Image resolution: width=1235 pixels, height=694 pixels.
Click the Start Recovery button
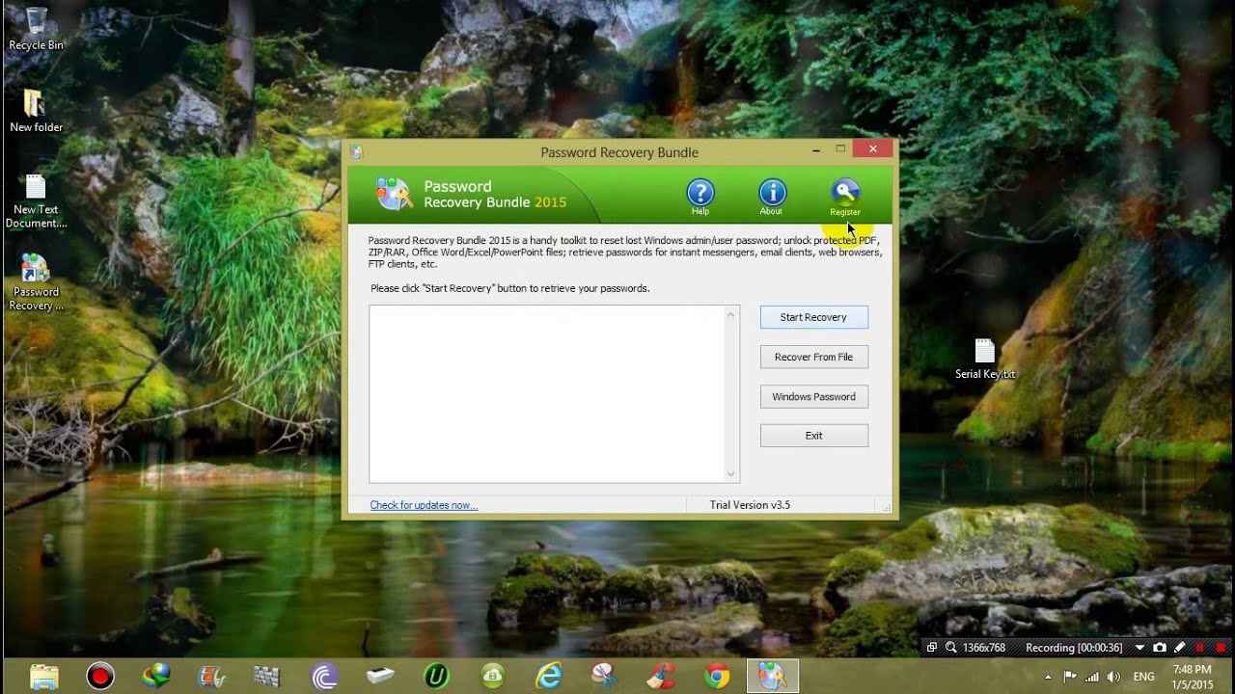click(x=814, y=317)
